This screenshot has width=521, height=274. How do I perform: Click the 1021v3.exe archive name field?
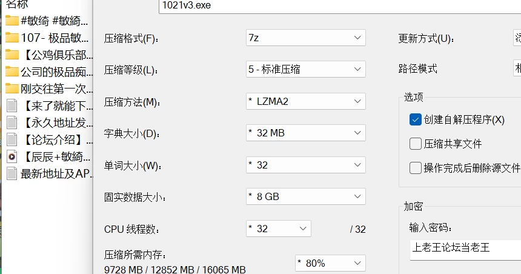tap(340, 6)
